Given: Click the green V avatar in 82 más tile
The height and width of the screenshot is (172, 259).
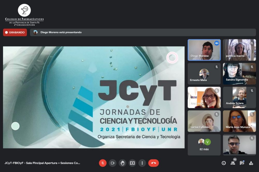Looking at the screenshot, I should coord(207,142).
